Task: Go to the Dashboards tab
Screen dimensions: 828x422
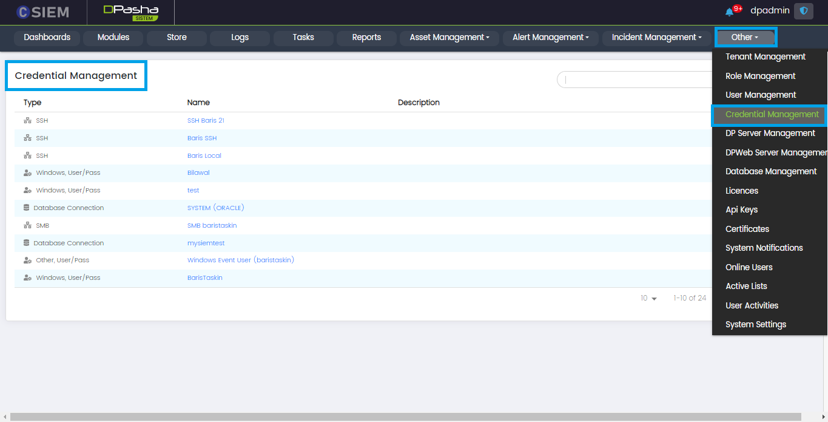Action: coord(47,38)
